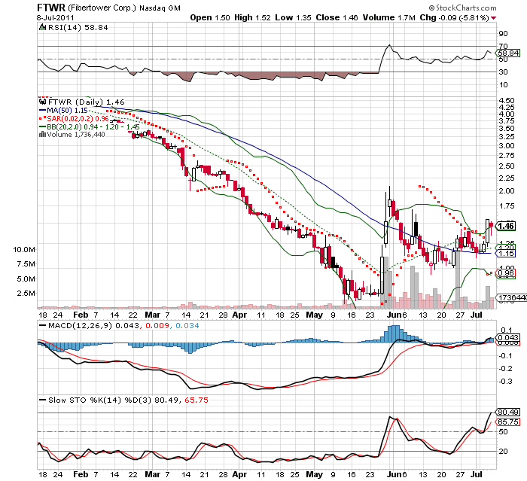Click the Nasdaq GM exchange label

click(160, 8)
